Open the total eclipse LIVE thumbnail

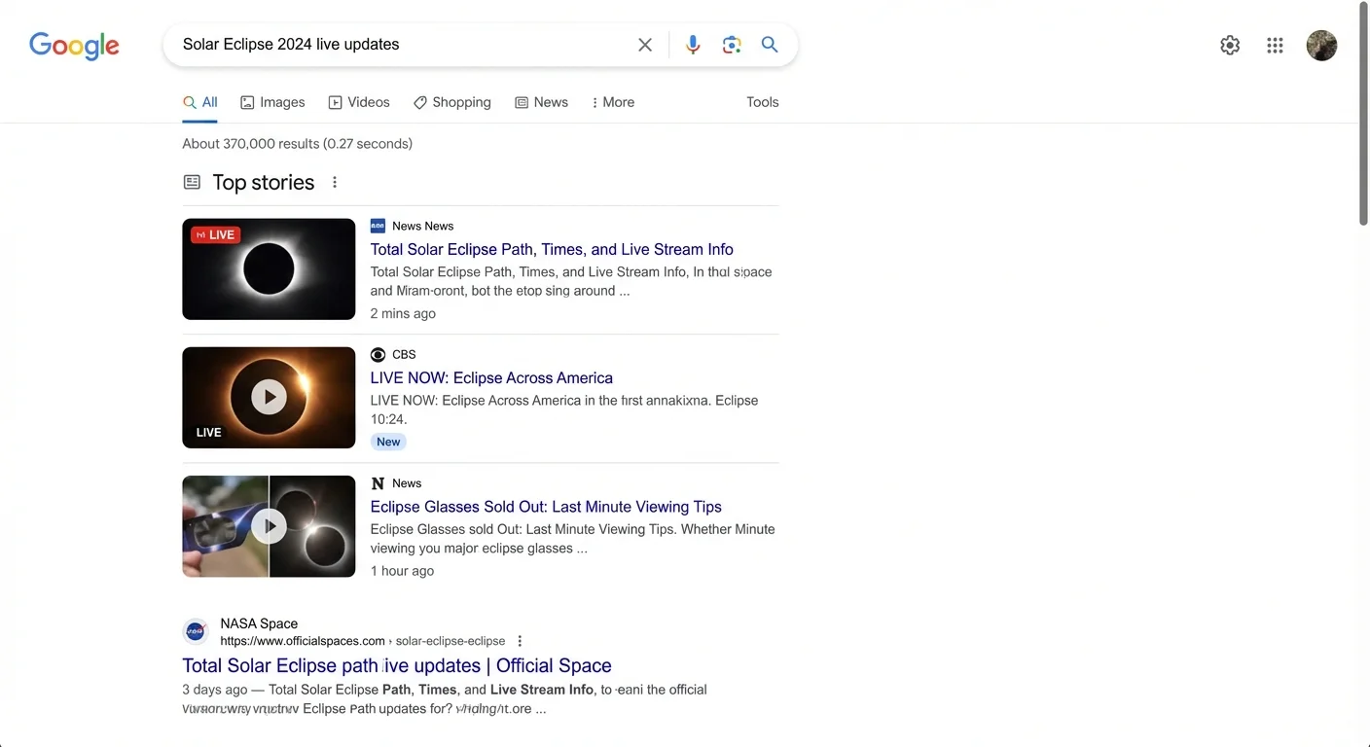pos(269,269)
